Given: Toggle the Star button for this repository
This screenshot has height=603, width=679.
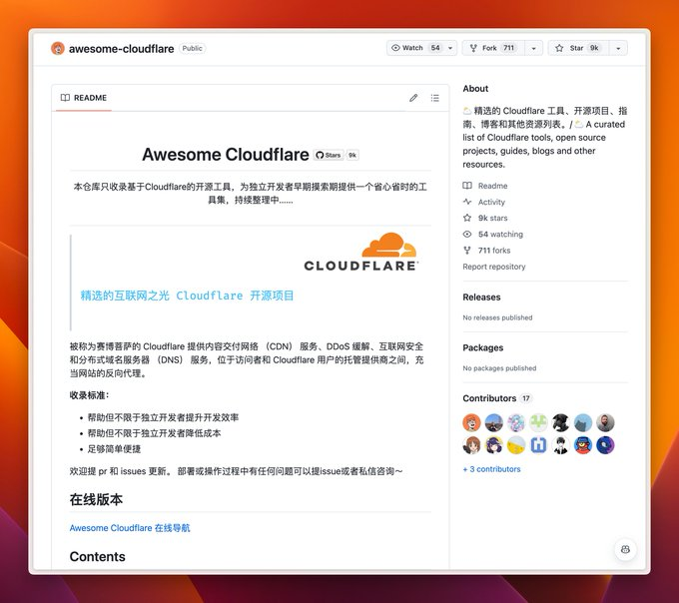Looking at the screenshot, I should pos(577,48).
